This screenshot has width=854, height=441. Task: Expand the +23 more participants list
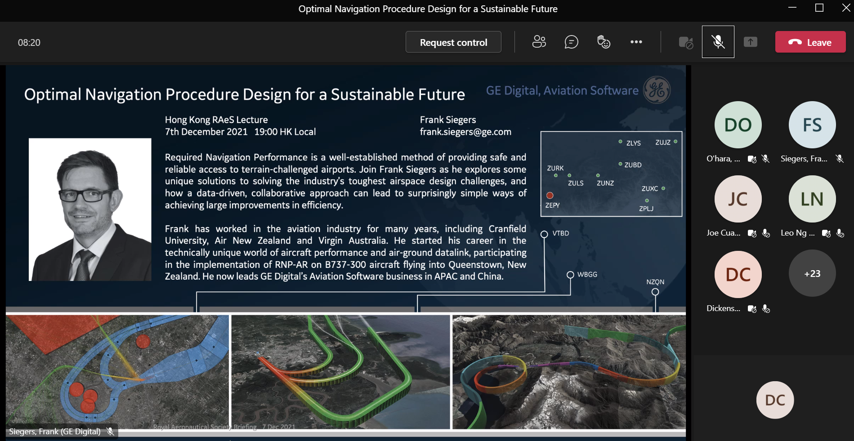[x=812, y=273]
